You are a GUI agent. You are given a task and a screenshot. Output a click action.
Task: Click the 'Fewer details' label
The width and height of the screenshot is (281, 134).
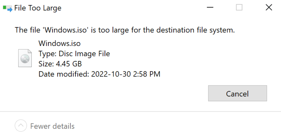click(52, 126)
